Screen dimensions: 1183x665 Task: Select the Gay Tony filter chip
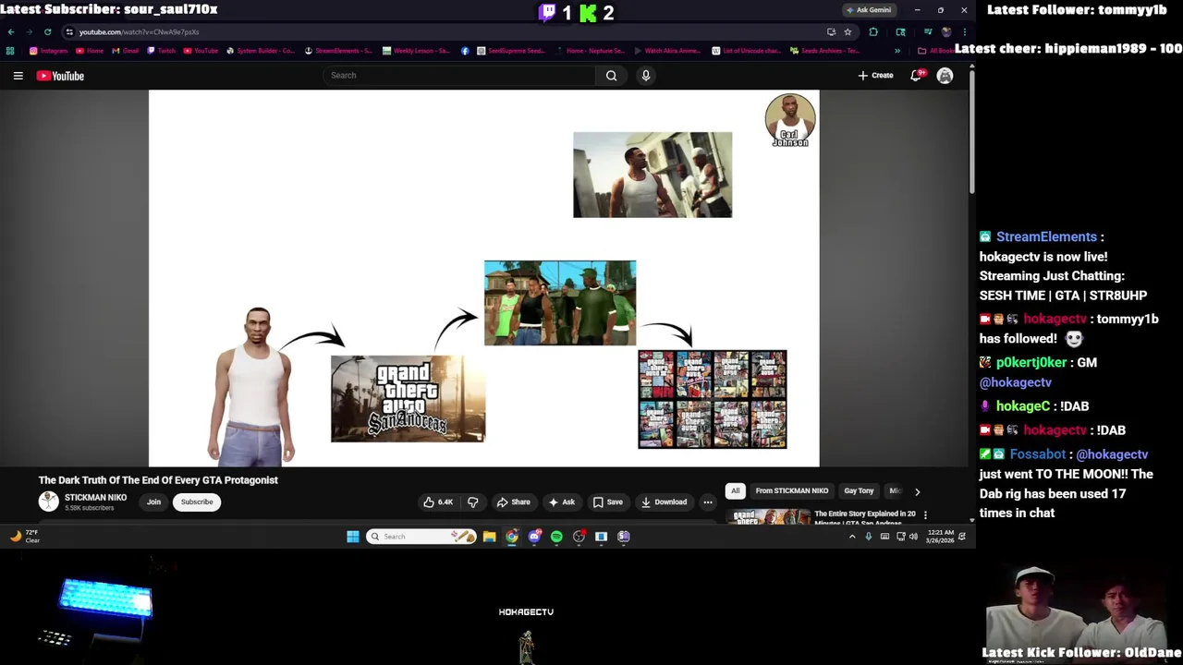click(859, 491)
